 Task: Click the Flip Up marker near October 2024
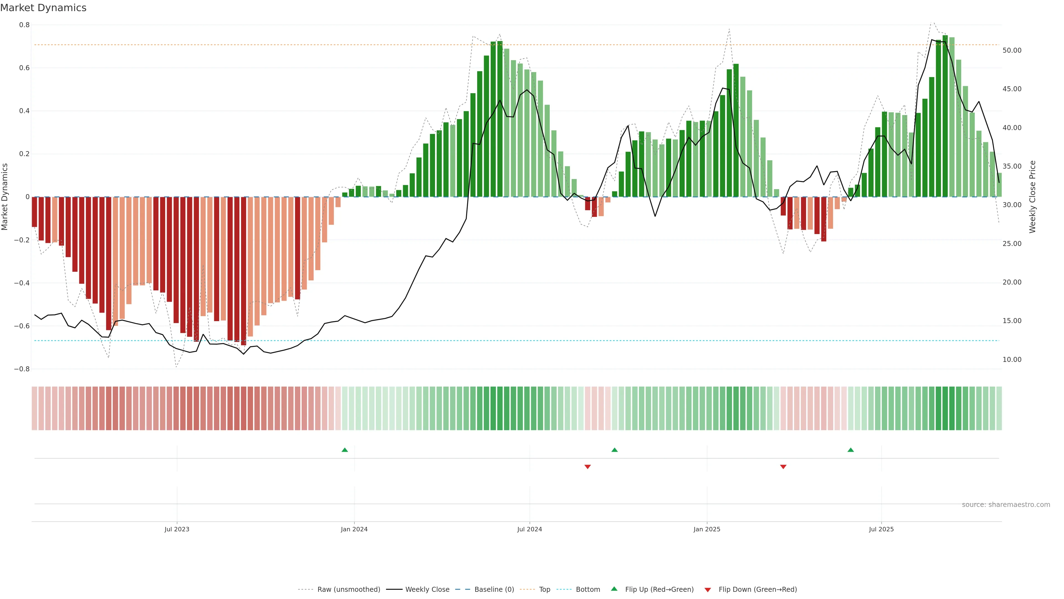(x=615, y=450)
